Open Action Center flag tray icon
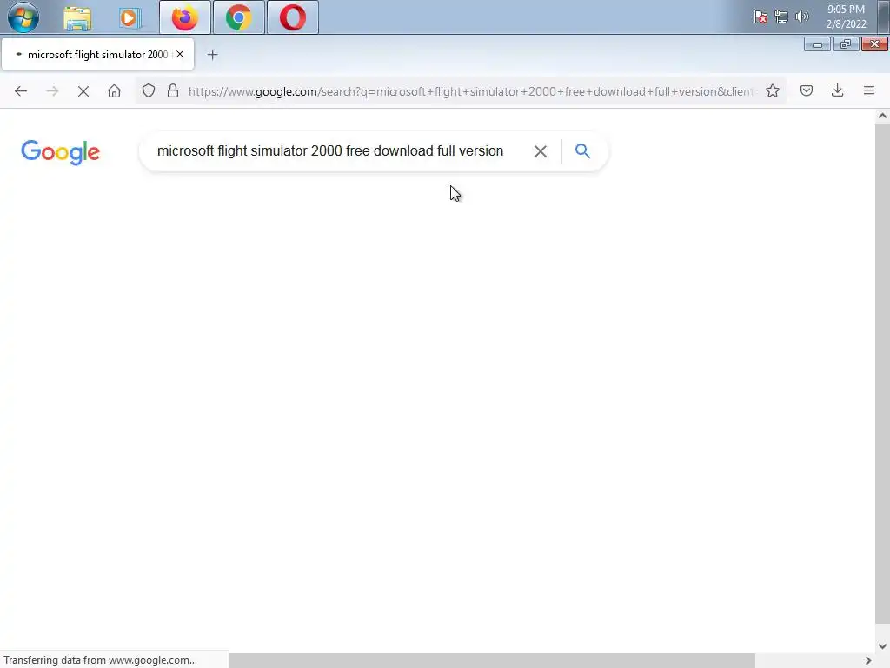 tap(760, 17)
